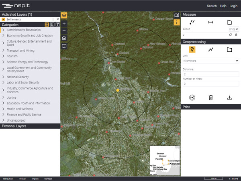Screen dimensions: 241x181
Task: Open the Attribution link
Action: point(8,179)
